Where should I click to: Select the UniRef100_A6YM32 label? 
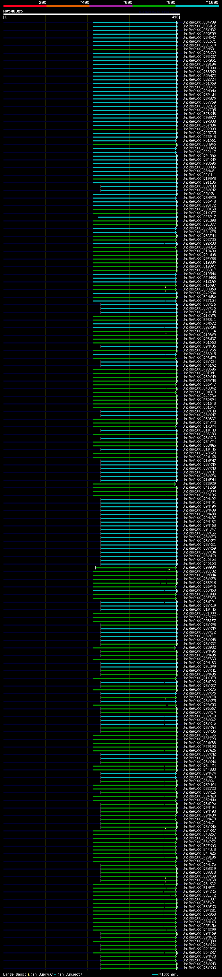click(x=199, y=30)
